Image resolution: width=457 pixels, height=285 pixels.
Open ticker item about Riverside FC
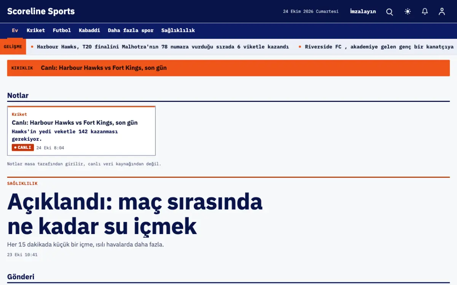coord(379,47)
